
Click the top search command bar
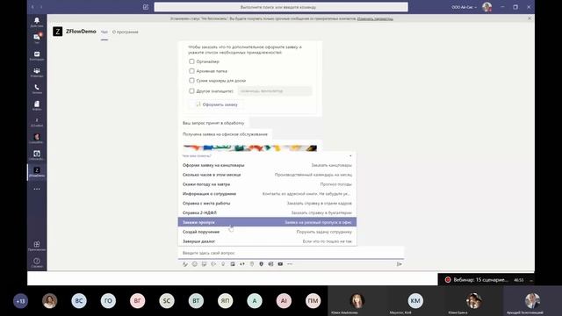[x=281, y=7]
